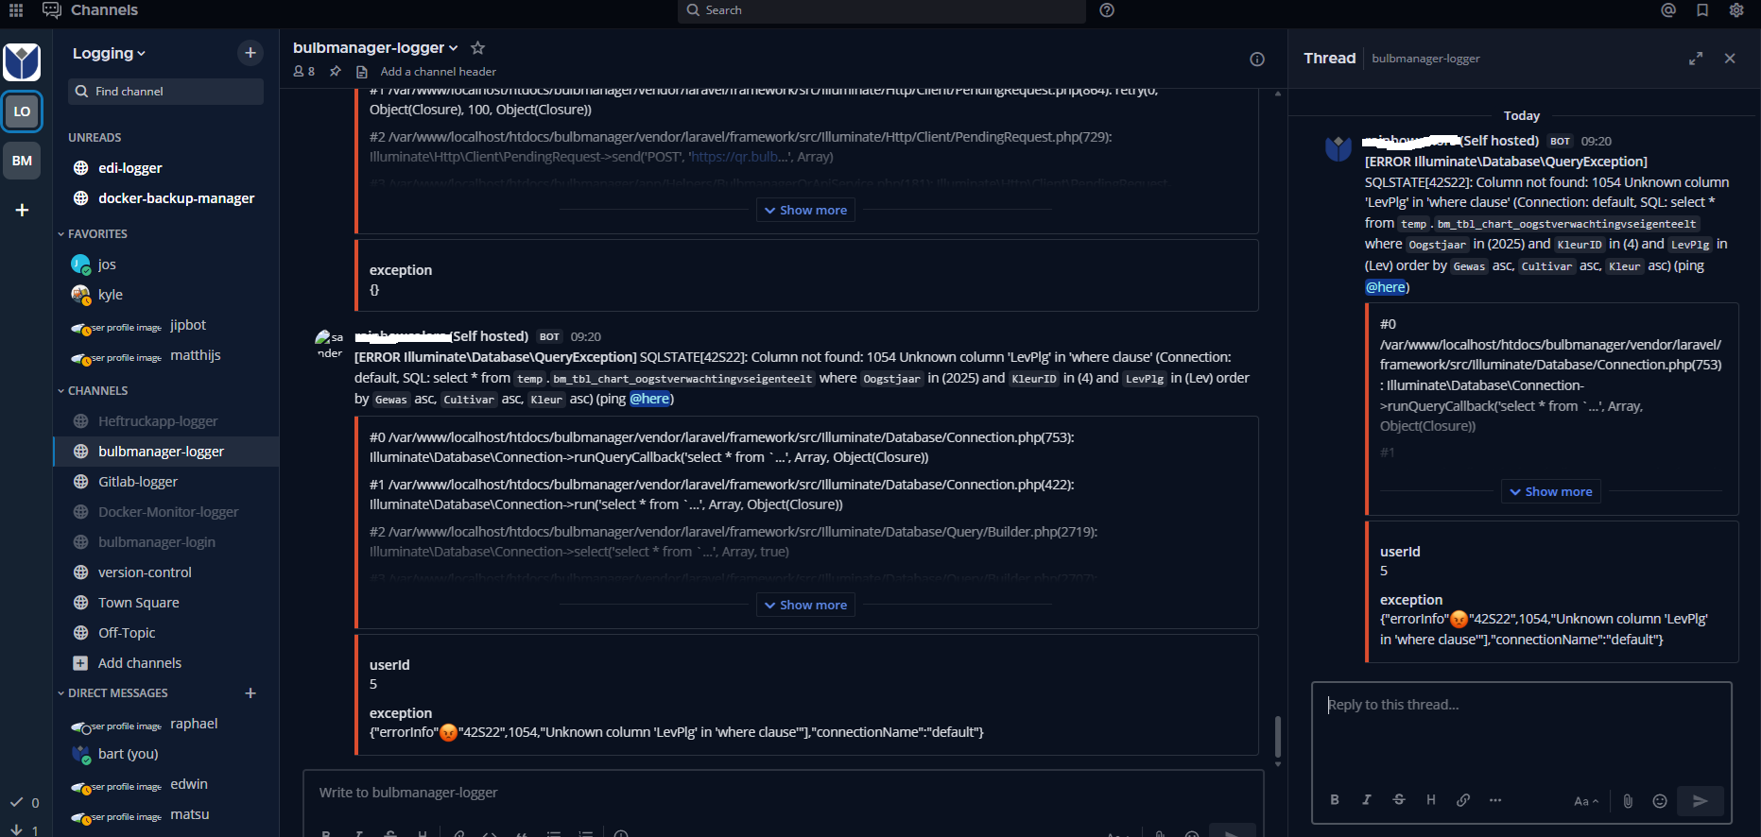Click Add channels in sidebar

point(139,663)
